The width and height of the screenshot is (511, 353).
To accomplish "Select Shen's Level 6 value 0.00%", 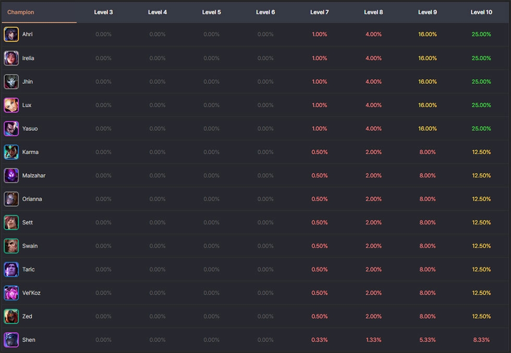I will tap(265, 339).
